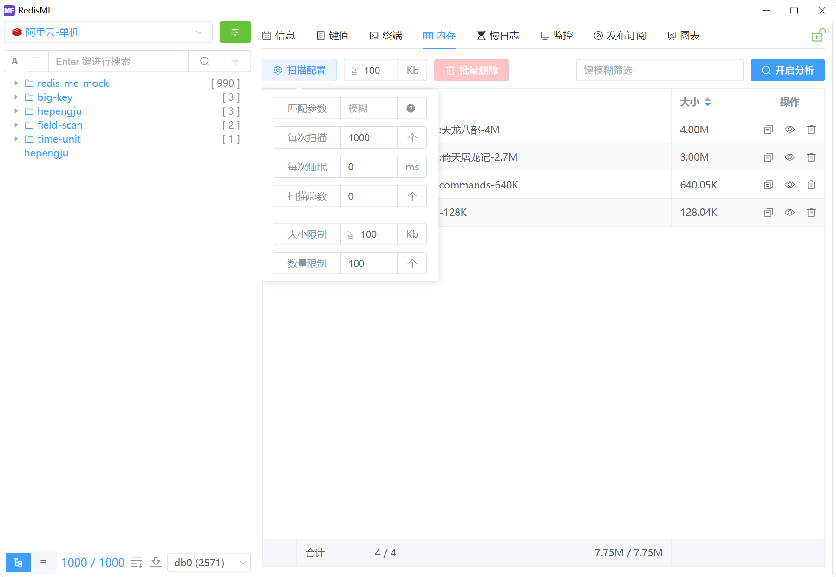Delete the 天龙八部-4M key via trash icon
Image resolution: width=836 pixels, height=577 pixels.
(811, 130)
